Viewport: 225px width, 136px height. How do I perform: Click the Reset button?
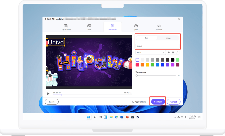point(52,102)
